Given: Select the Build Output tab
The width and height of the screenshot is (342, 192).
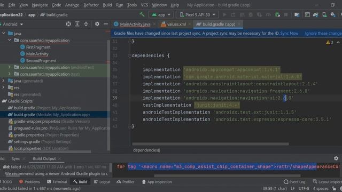Looking at the screenshot, I should (x=44, y=158).
